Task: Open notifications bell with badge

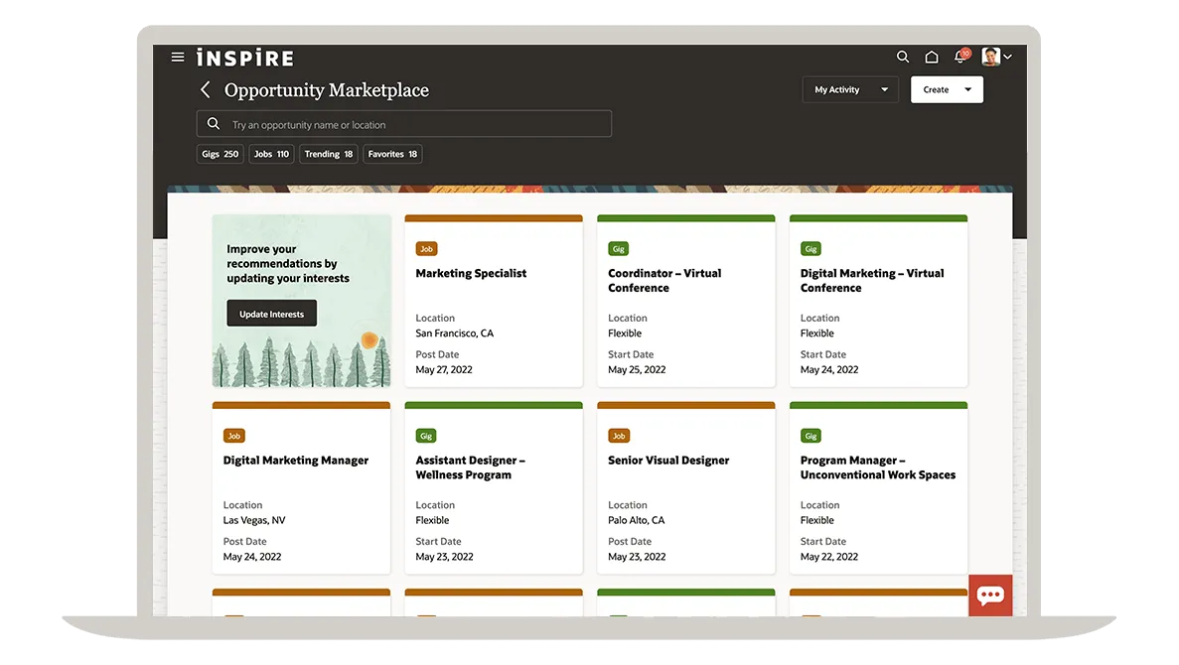Action: point(959,58)
